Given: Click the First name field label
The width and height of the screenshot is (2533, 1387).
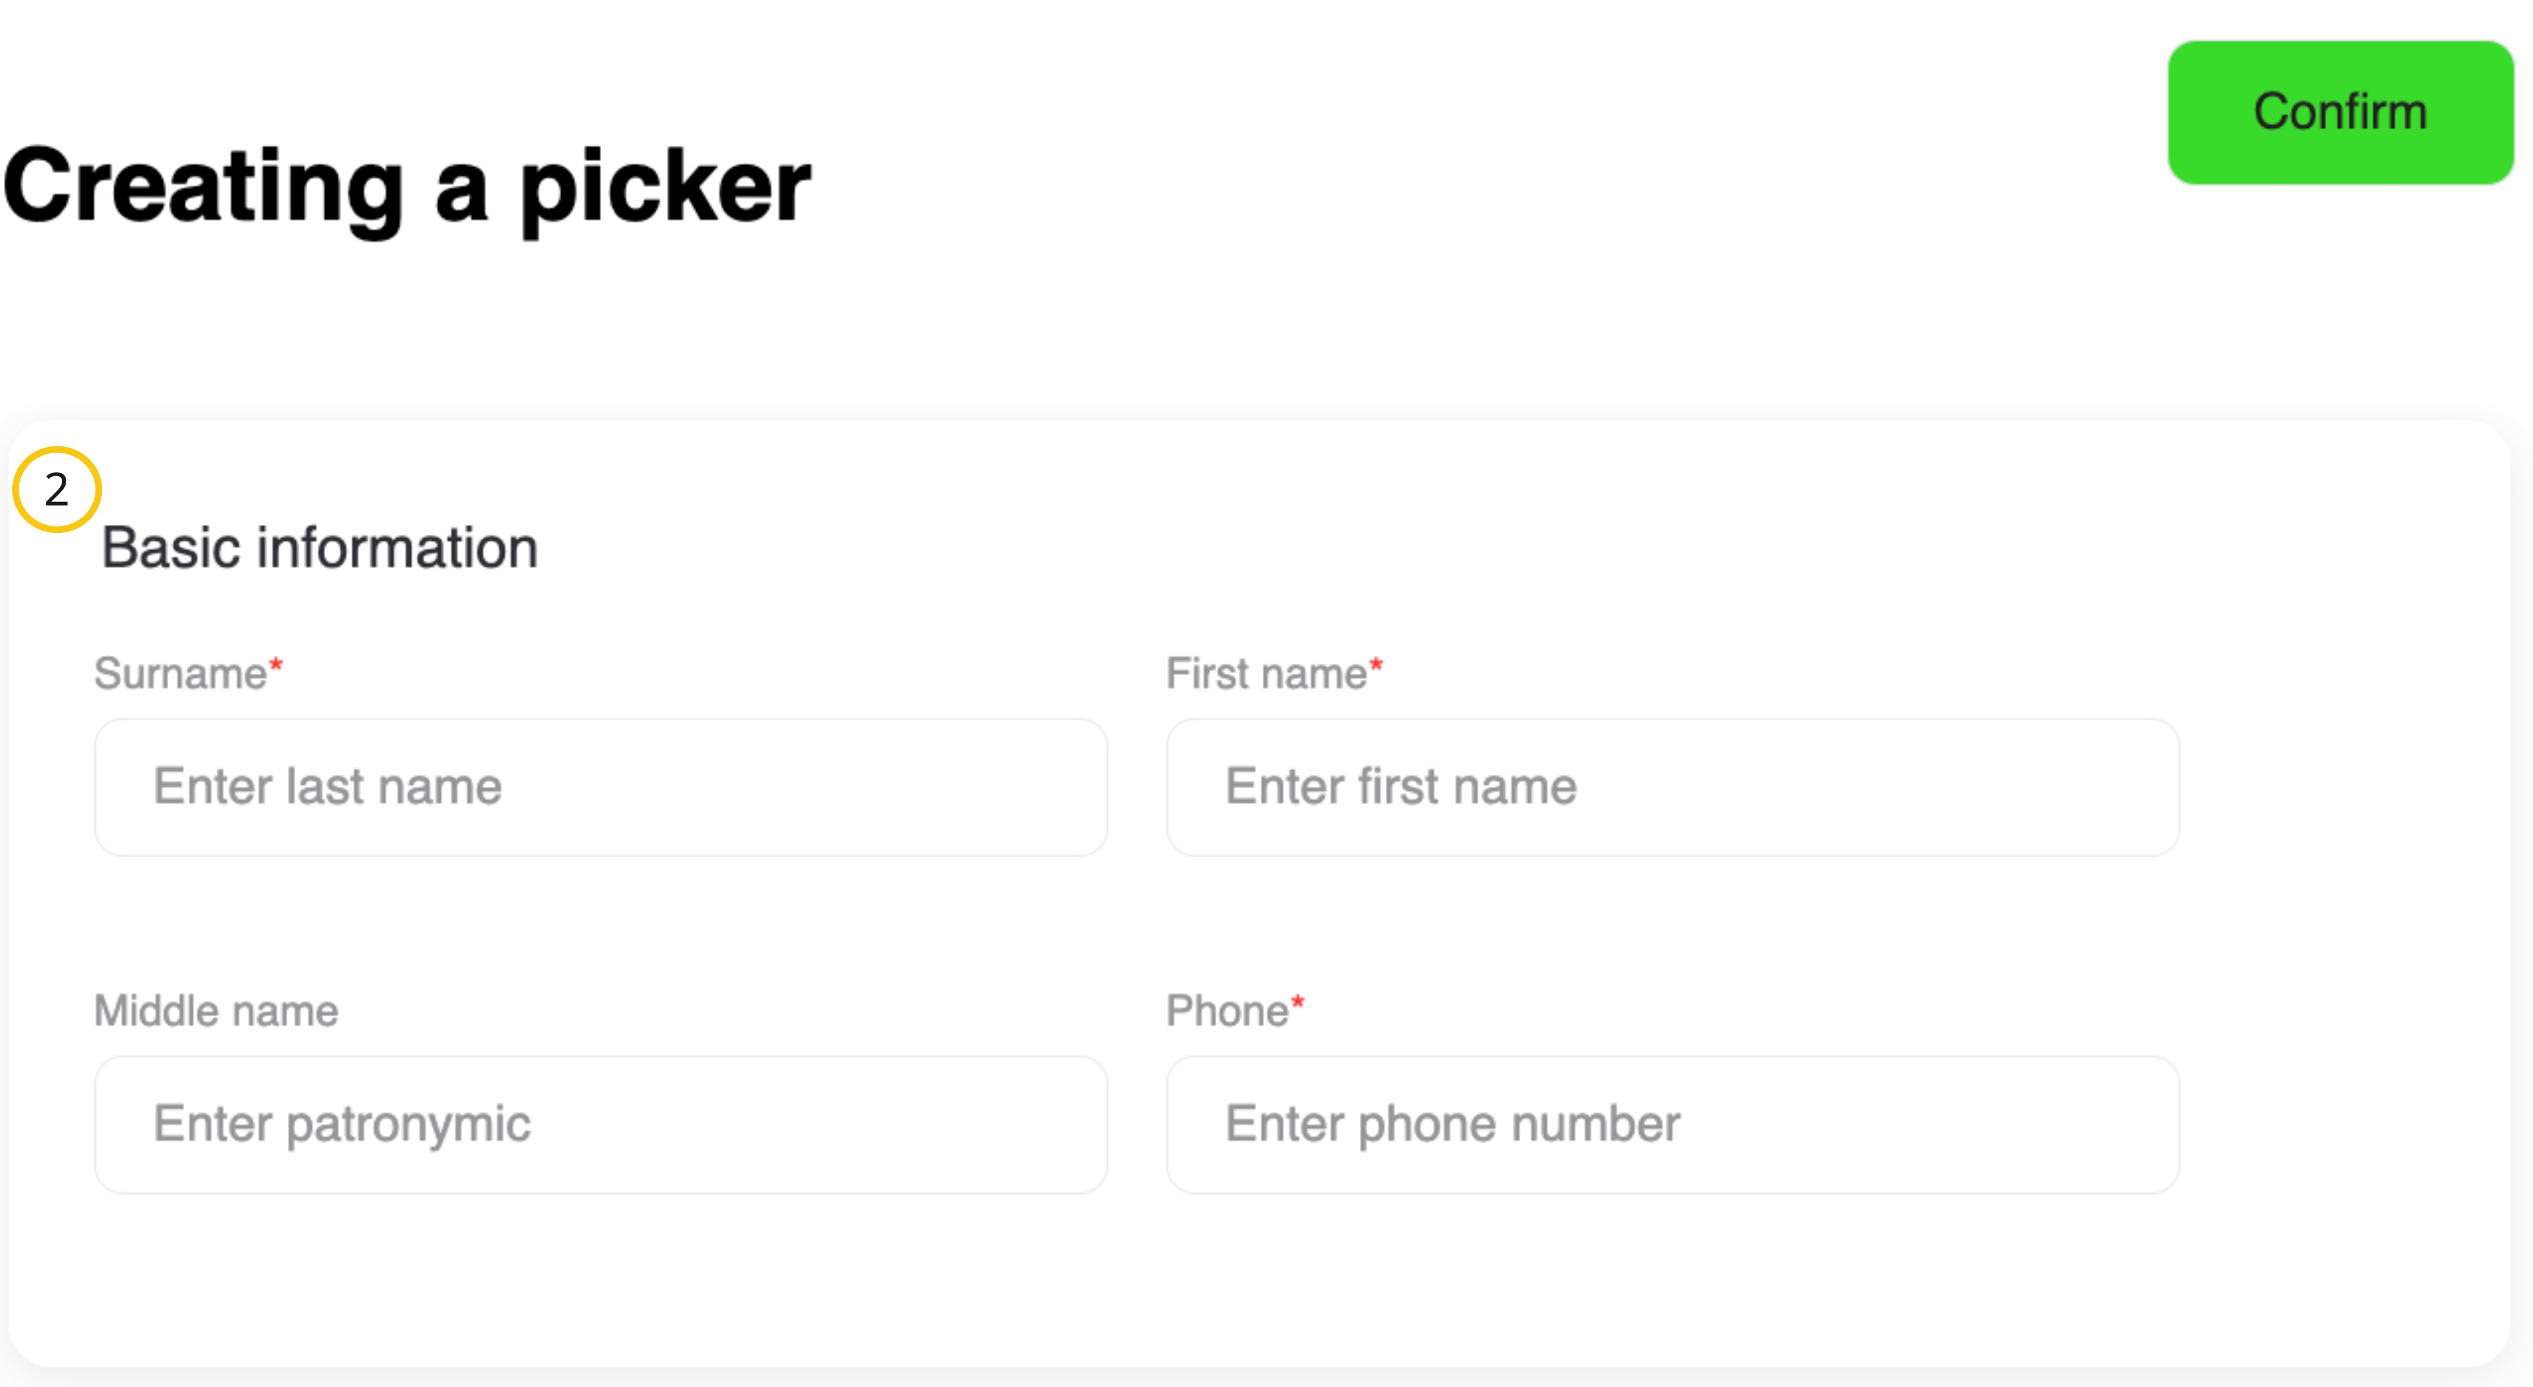Looking at the screenshot, I should click(x=1266, y=674).
